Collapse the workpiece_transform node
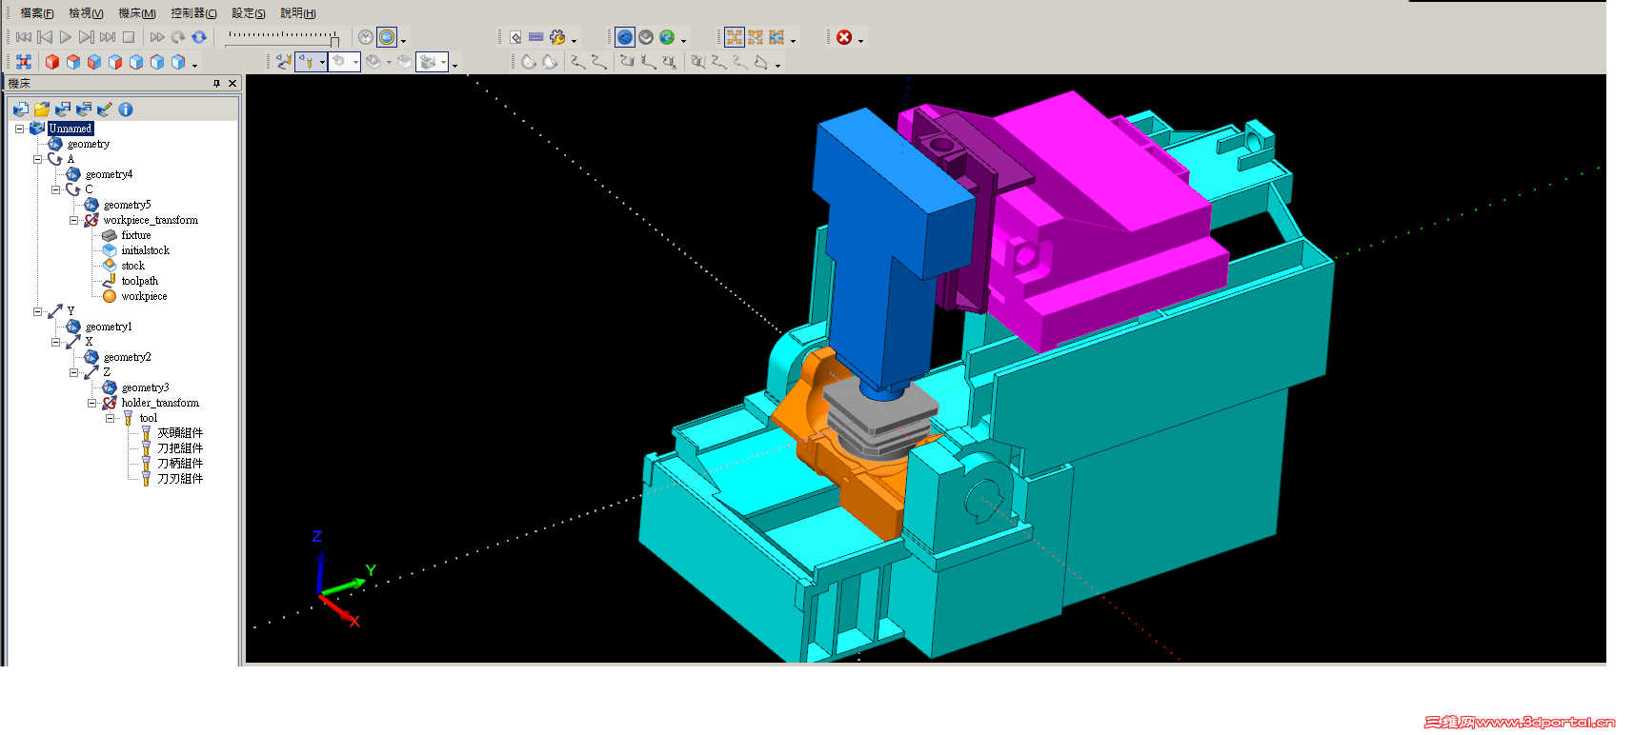Image resolution: width=1634 pixels, height=735 pixels. point(73,220)
